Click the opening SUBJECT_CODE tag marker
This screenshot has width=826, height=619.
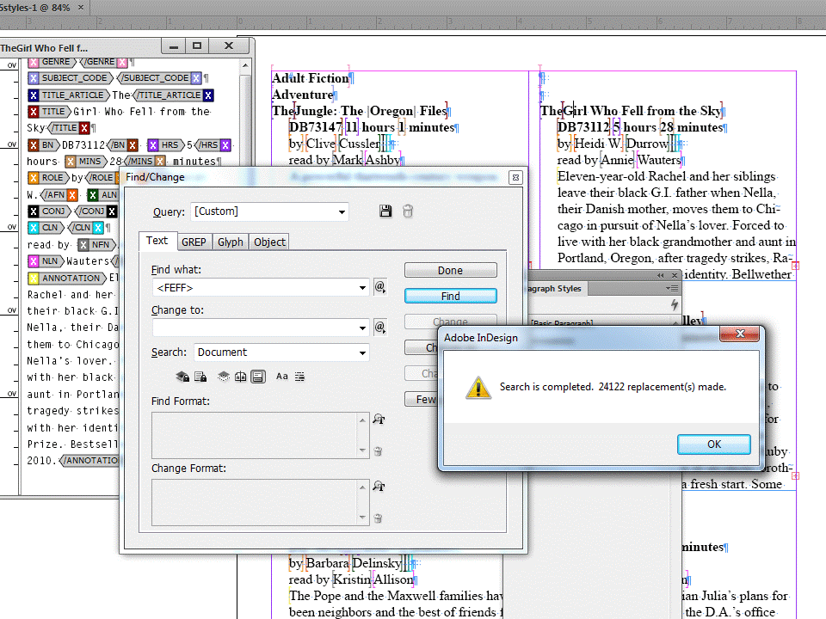[x=71, y=78]
